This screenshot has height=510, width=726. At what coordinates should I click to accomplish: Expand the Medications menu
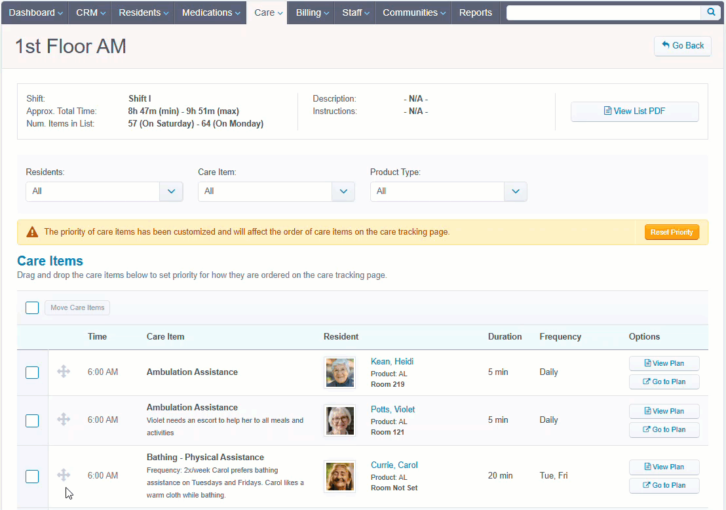click(x=211, y=12)
